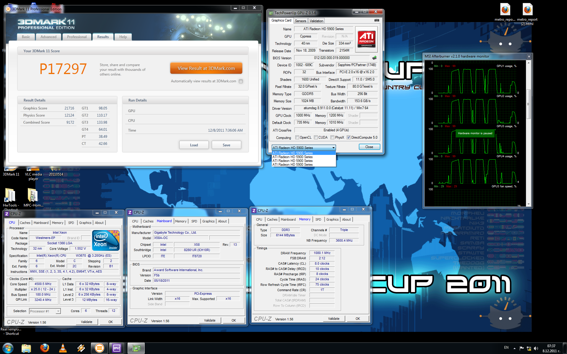Click the Afterburner monitor scroll-up arrow

tap(529, 63)
